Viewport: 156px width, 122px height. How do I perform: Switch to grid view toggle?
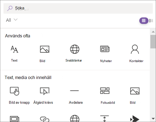(144, 21)
